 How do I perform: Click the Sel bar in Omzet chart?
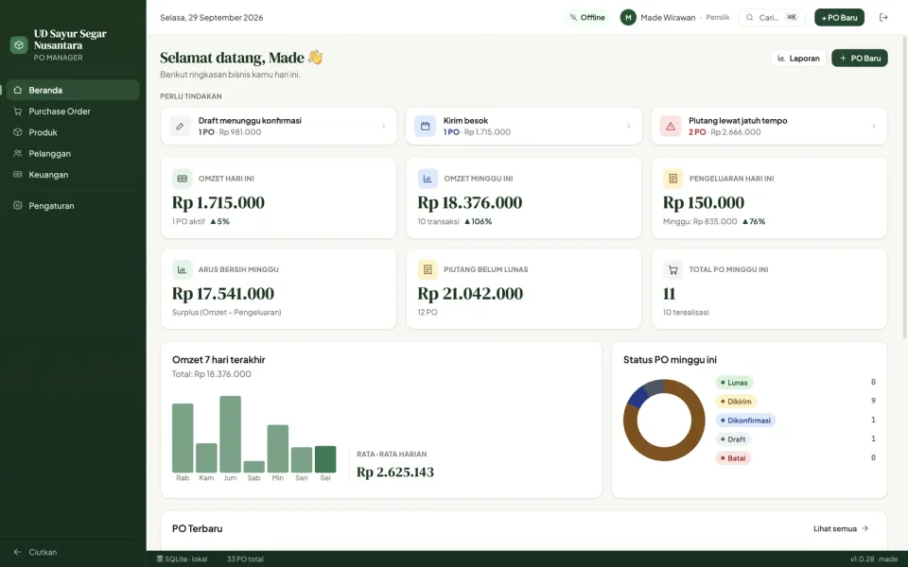pyautogui.click(x=324, y=459)
